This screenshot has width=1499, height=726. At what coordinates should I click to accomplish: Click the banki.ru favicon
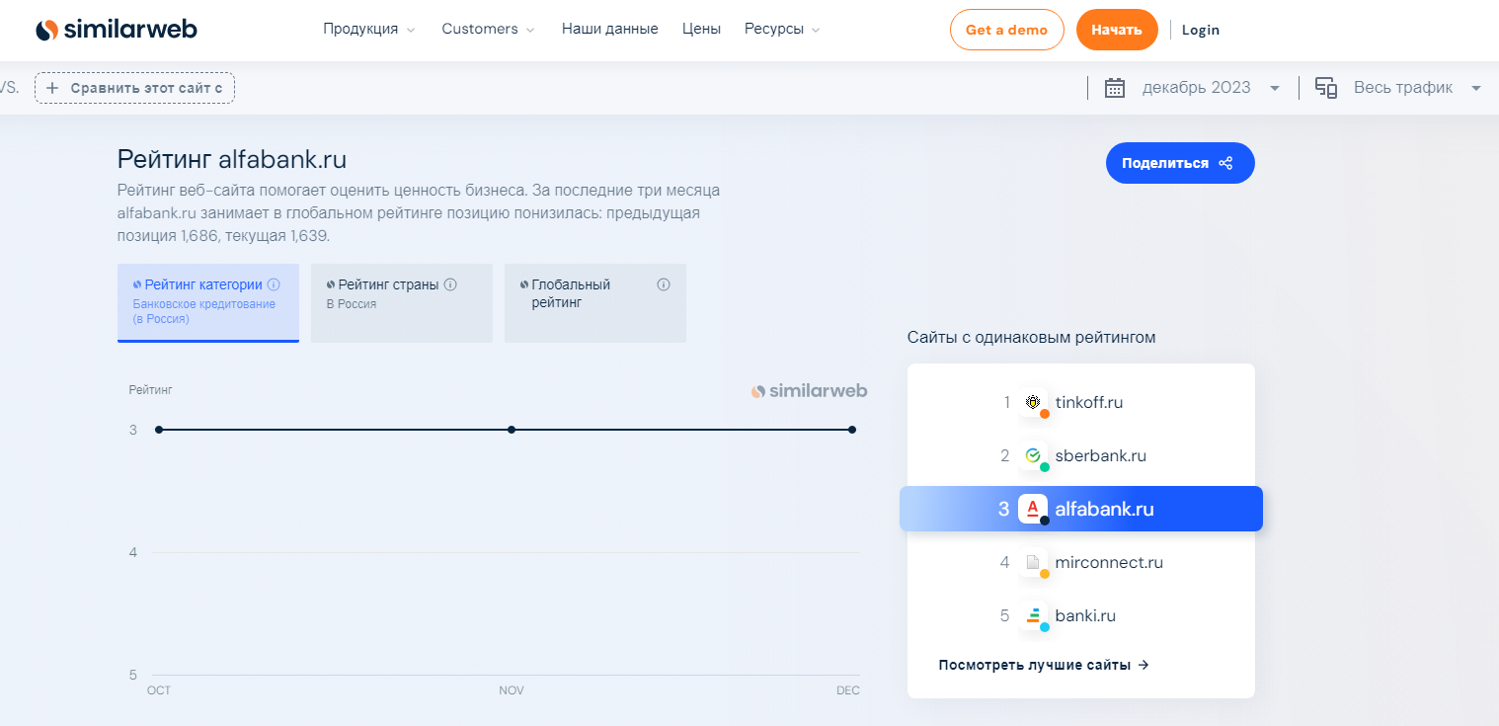1033,616
